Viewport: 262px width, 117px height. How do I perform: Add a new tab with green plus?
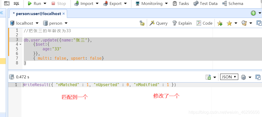[253, 13]
